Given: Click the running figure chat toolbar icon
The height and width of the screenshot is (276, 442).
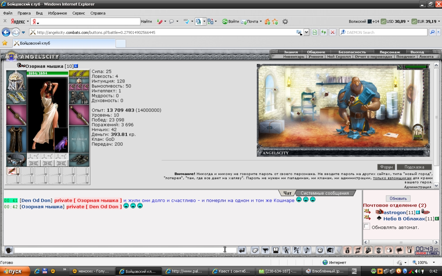Looking at the screenshot, I should 286,250.
